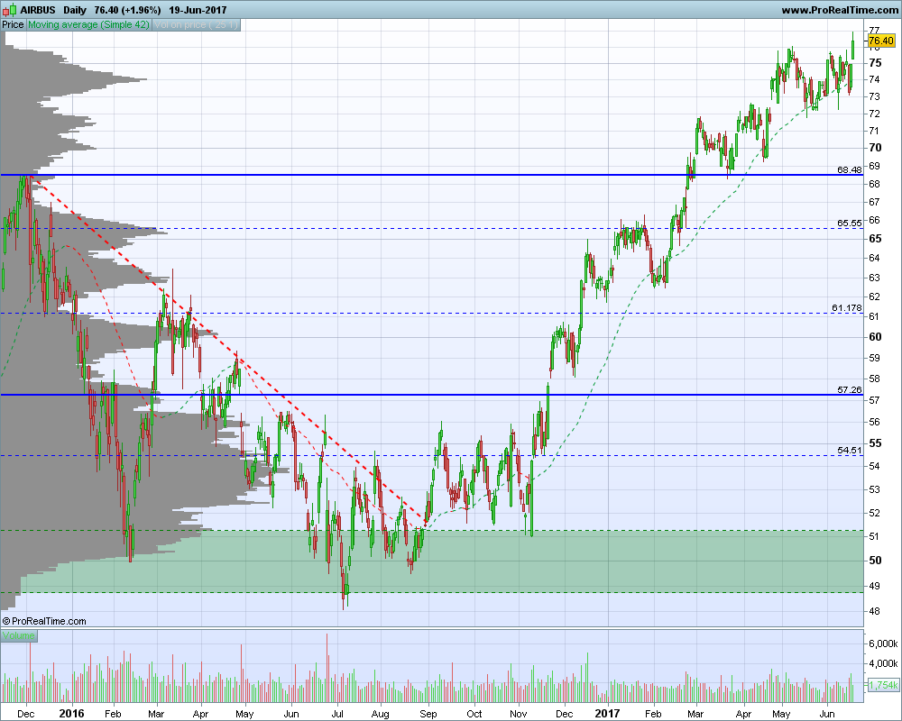The height and width of the screenshot is (721, 902).
Task: Click the candlestick icon in the title bar
Action: point(10,10)
